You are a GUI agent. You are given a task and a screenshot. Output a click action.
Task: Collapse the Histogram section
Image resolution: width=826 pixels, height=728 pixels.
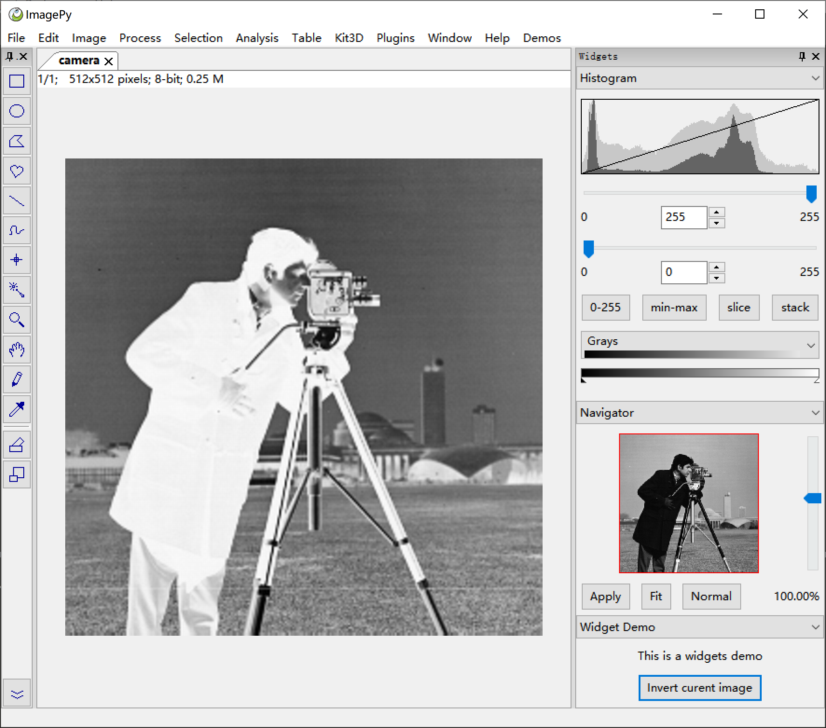pos(815,78)
